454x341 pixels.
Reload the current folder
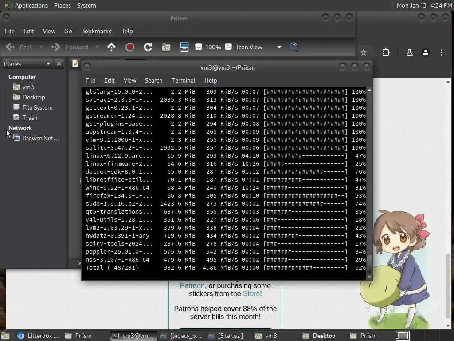tap(148, 47)
